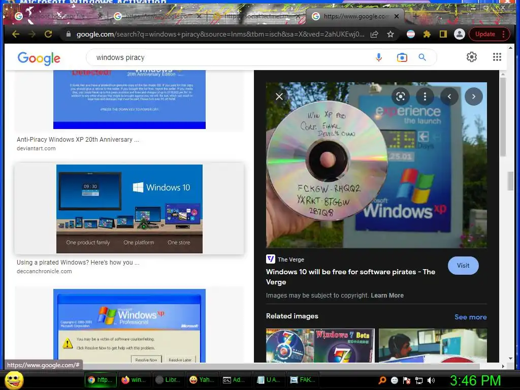
Task: Switch to the 'Ad...' command prompt taskbar button
Action: click(x=236, y=380)
